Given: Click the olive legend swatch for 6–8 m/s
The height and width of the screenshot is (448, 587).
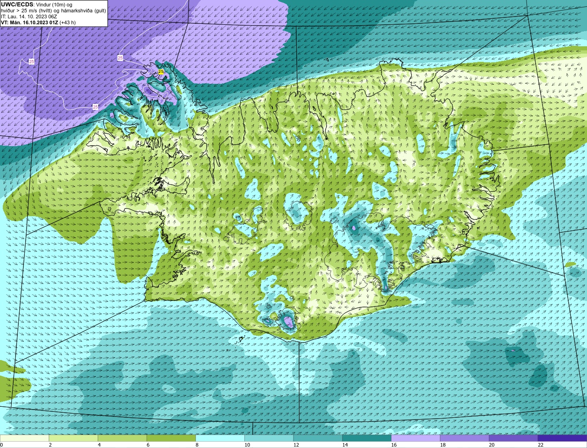Looking at the screenshot, I should click(x=171, y=438).
